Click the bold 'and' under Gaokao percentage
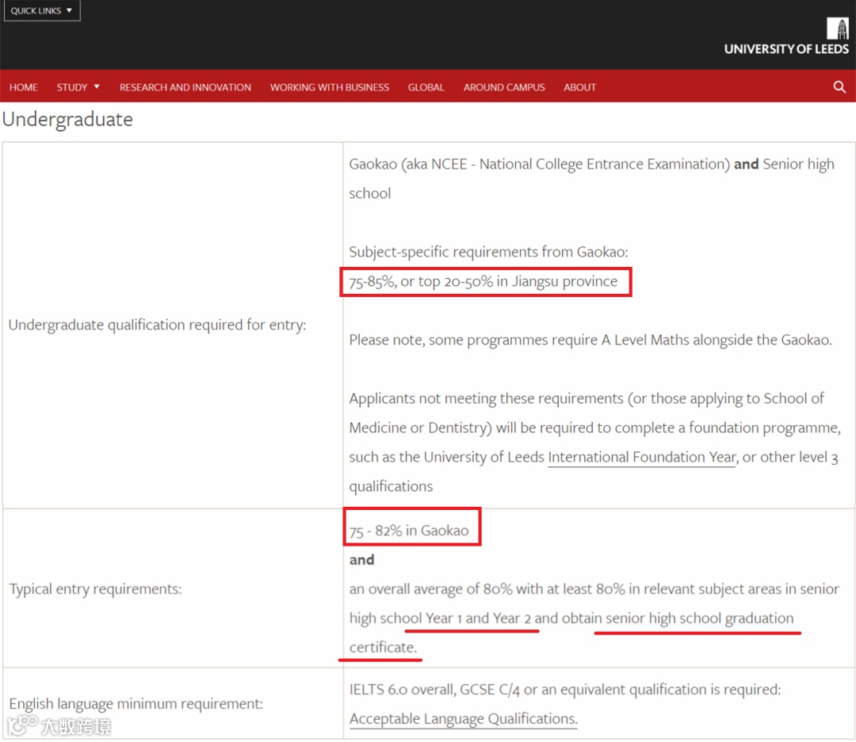Viewport: 856px width, 742px height. (x=361, y=560)
